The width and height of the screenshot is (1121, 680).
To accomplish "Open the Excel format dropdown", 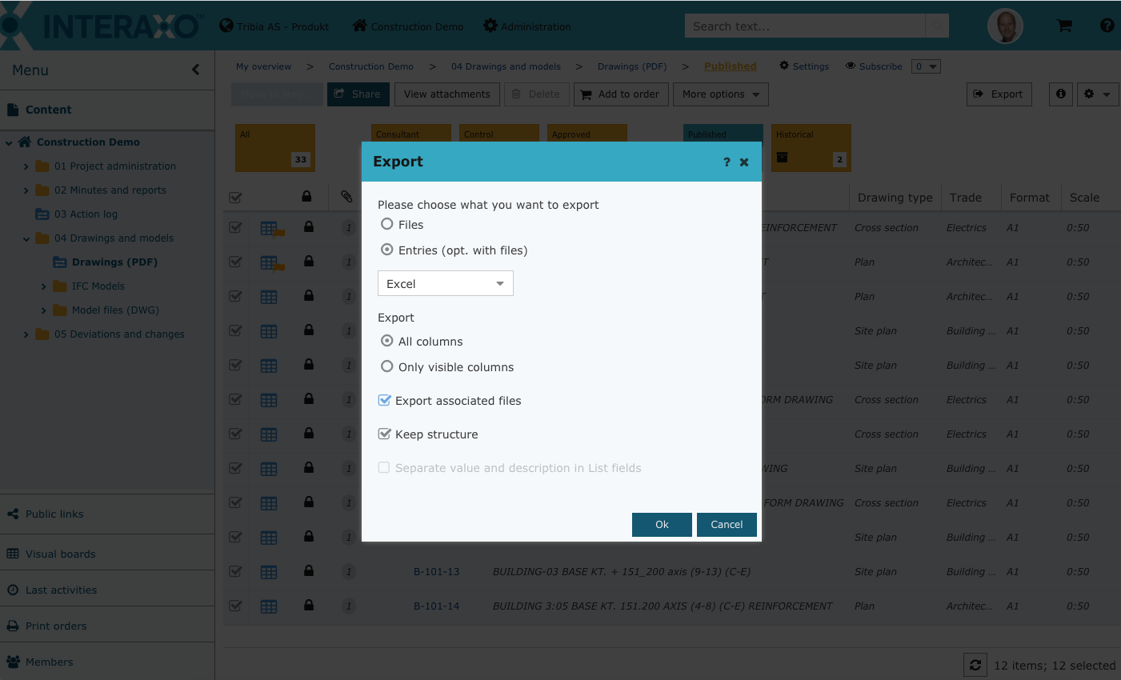I will pos(445,284).
